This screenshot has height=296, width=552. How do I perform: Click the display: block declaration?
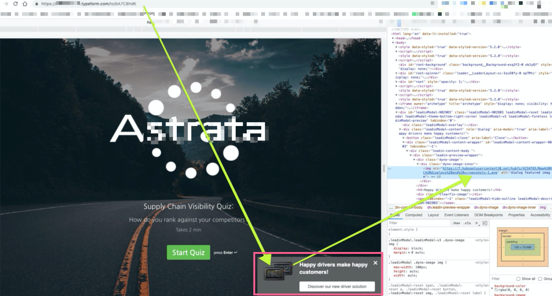[408, 249]
